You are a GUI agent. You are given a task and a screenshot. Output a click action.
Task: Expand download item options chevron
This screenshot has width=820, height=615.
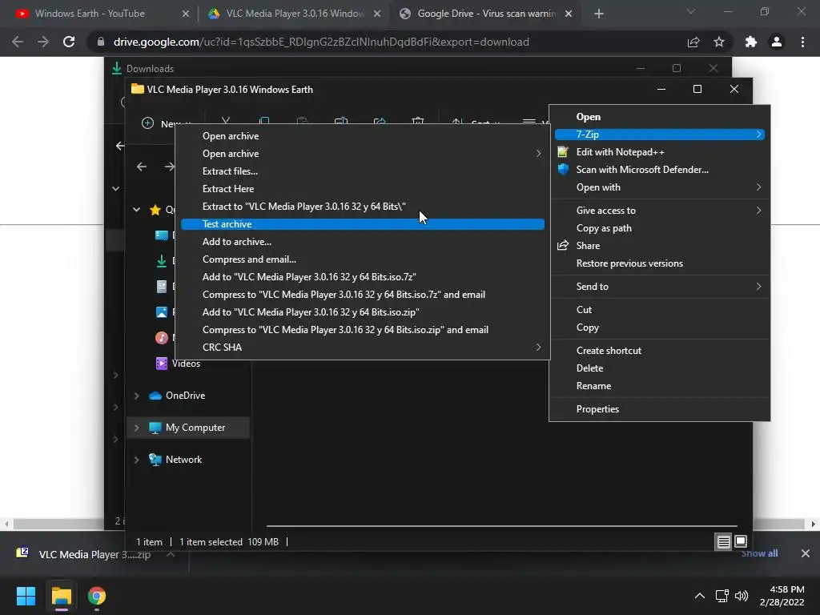[x=171, y=554]
